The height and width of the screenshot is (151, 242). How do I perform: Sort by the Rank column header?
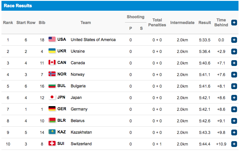(8, 23)
